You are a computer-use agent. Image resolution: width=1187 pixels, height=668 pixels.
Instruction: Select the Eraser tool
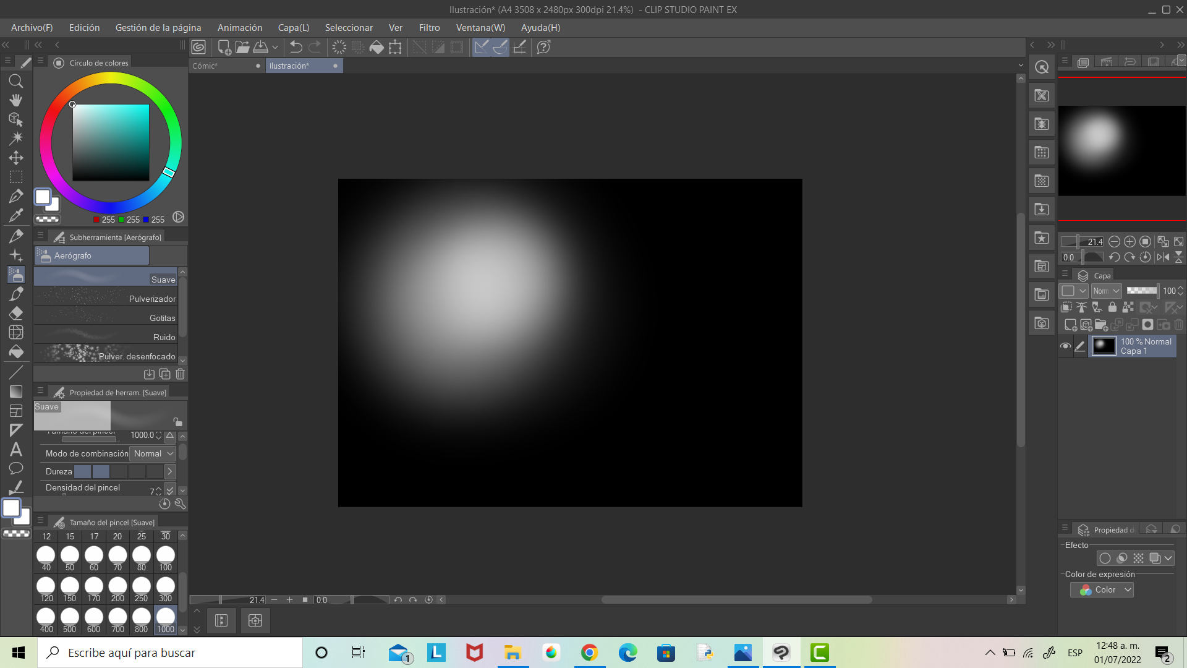(x=16, y=313)
